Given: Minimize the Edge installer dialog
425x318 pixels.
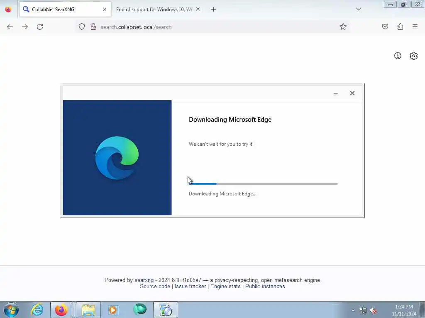Looking at the screenshot, I should click(335, 93).
